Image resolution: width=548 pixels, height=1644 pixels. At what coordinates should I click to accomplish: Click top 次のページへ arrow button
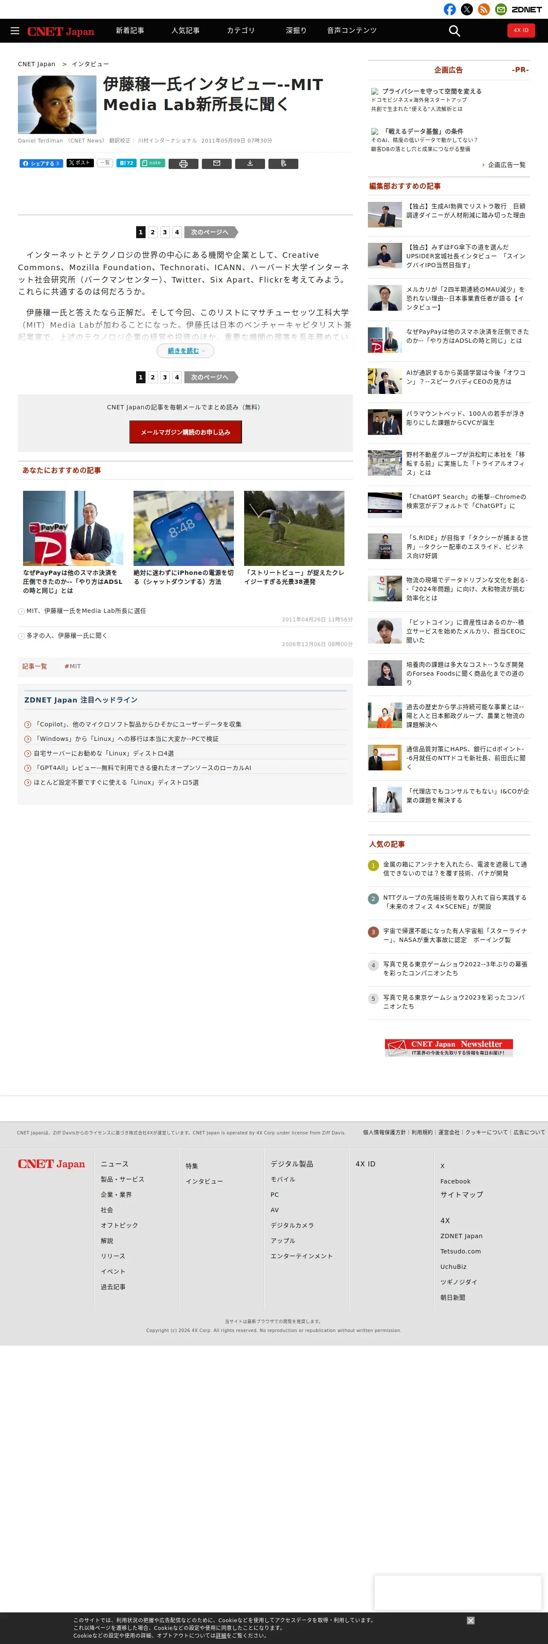(210, 232)
